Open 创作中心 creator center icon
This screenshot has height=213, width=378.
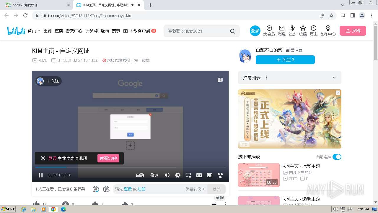(328, 31)
